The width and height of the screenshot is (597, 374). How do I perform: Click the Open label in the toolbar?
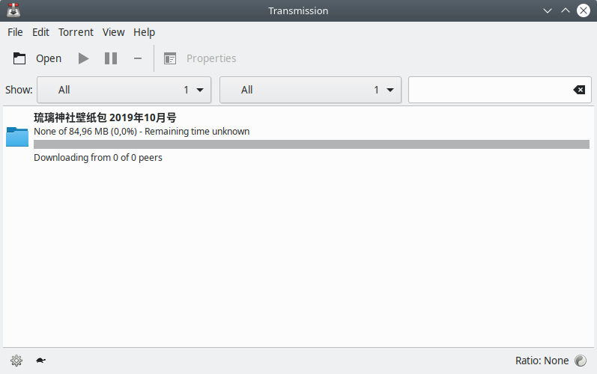pos(49,58)
